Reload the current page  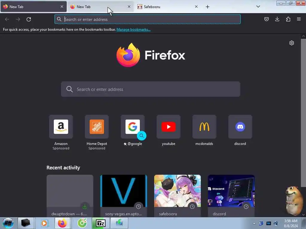pos(29,19)
